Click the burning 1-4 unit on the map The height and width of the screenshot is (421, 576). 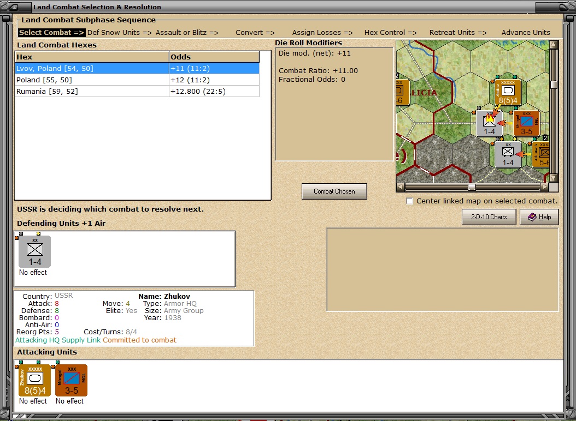(489, 124)
